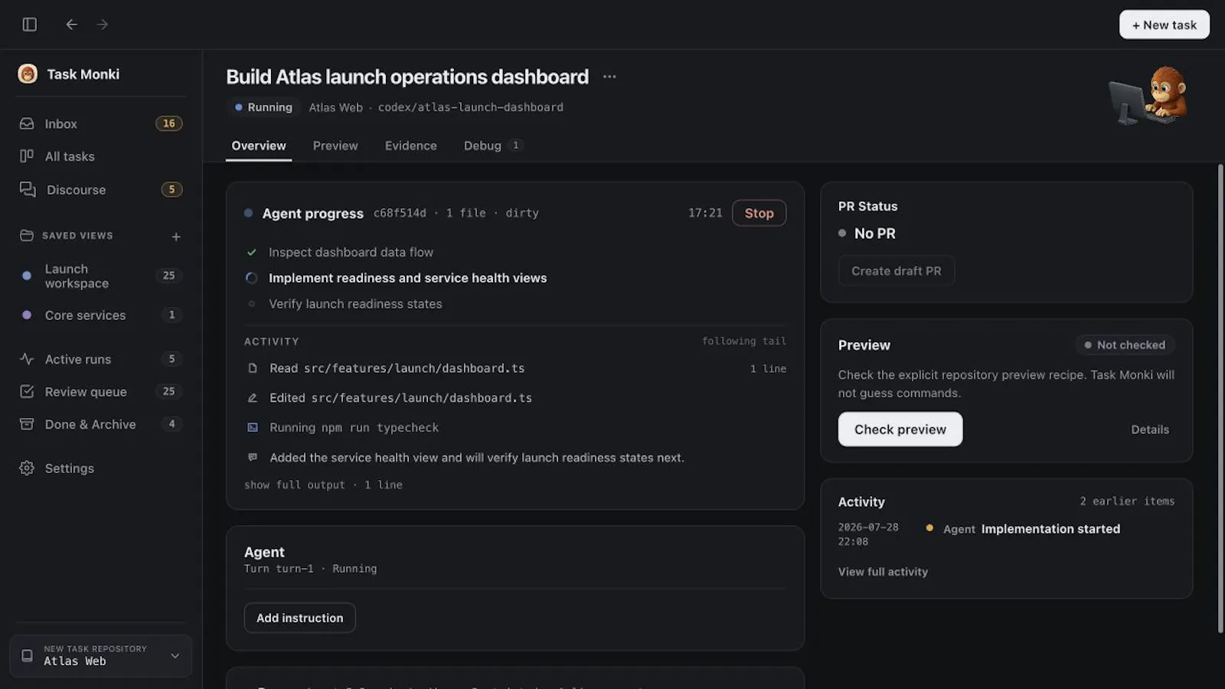Screen dimensions: 1225x689
Task: Open Settings gear icon
Action: click(x=27, y=468)
